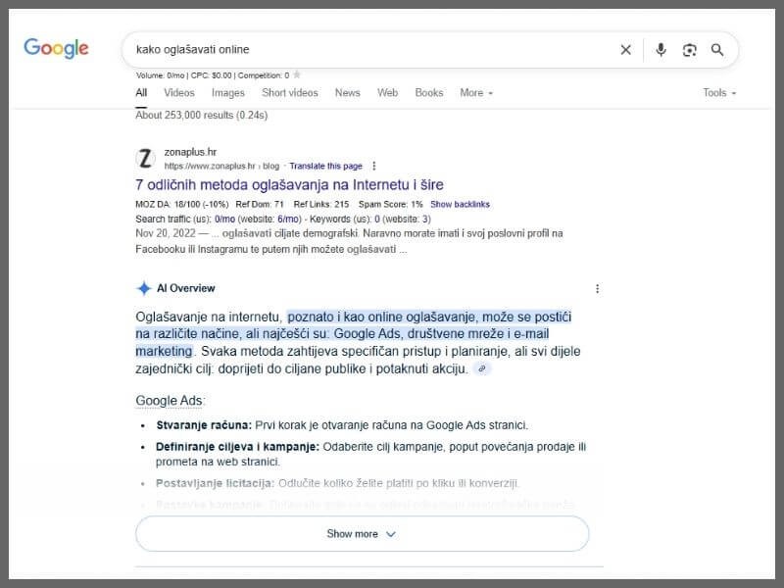Click website traffic 6/mo value

coord(288,219)
